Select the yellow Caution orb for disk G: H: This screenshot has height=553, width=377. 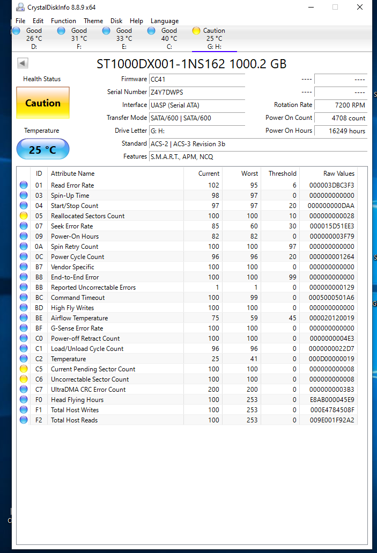point(196,31)
